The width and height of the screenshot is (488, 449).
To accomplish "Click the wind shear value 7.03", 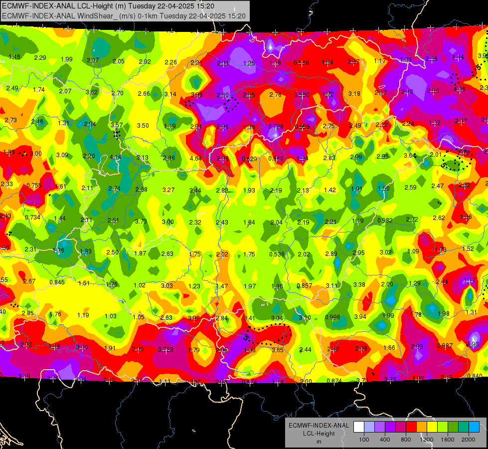I will pyautogui.click(x=464, y=153).
